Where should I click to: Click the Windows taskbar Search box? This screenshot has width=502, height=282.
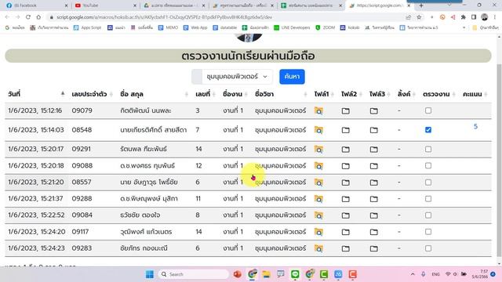tap(194, 274)
